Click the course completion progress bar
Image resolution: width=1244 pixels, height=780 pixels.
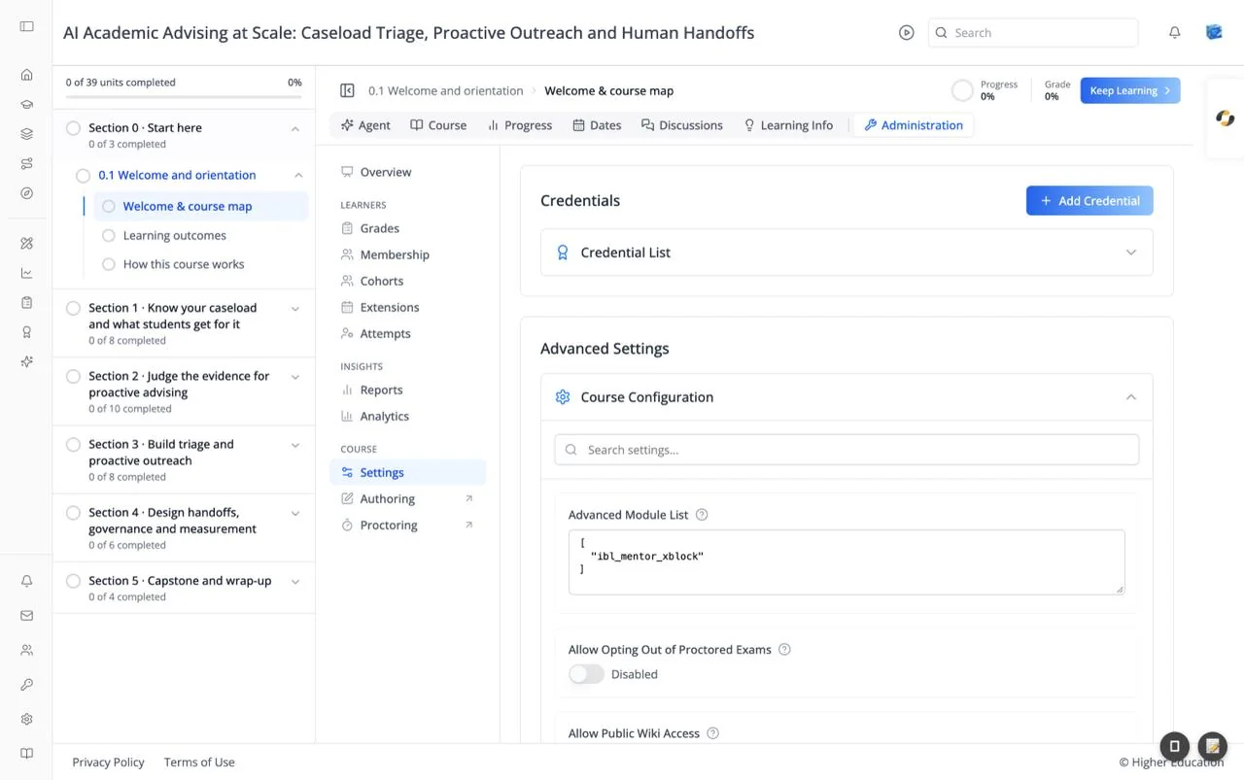pyautogui.click(x=184, y=96)
